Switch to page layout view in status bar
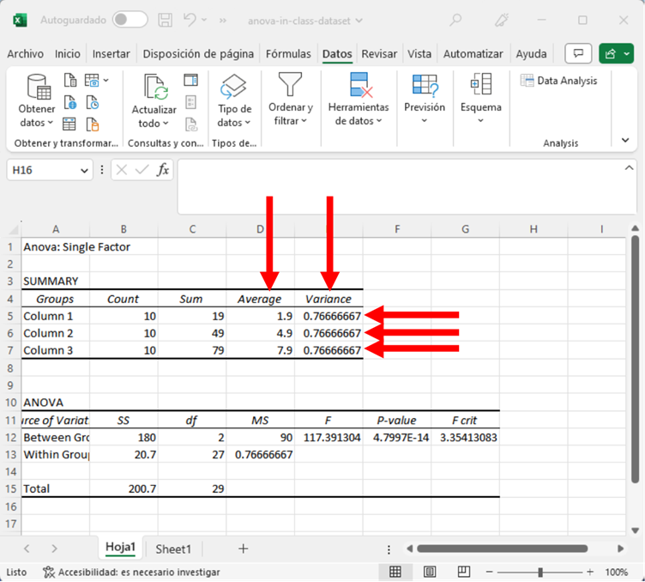 pos(430,572)
